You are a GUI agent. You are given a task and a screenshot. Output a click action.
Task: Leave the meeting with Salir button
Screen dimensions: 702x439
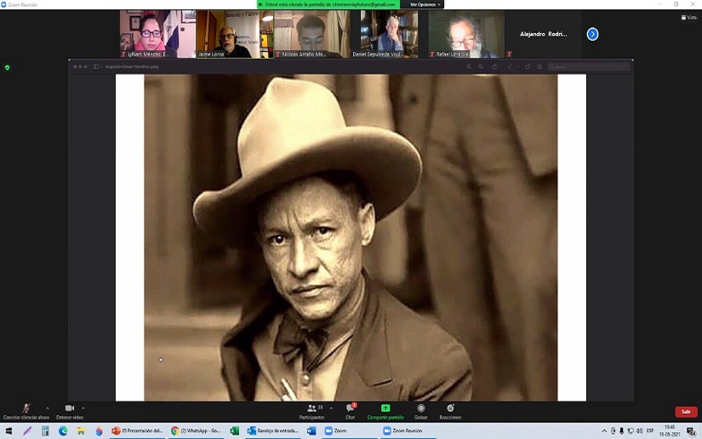[686, 412]
